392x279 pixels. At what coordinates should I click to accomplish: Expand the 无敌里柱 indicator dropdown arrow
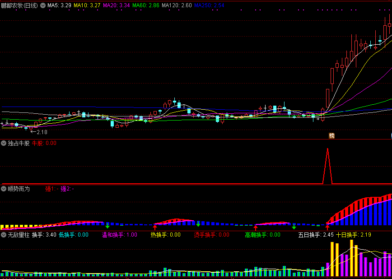[x=4, y=235]
